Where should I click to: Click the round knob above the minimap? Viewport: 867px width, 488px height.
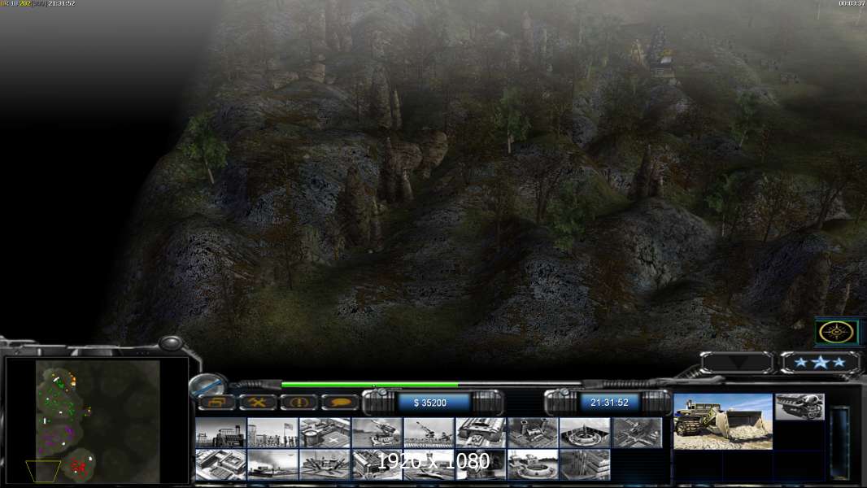171,343
